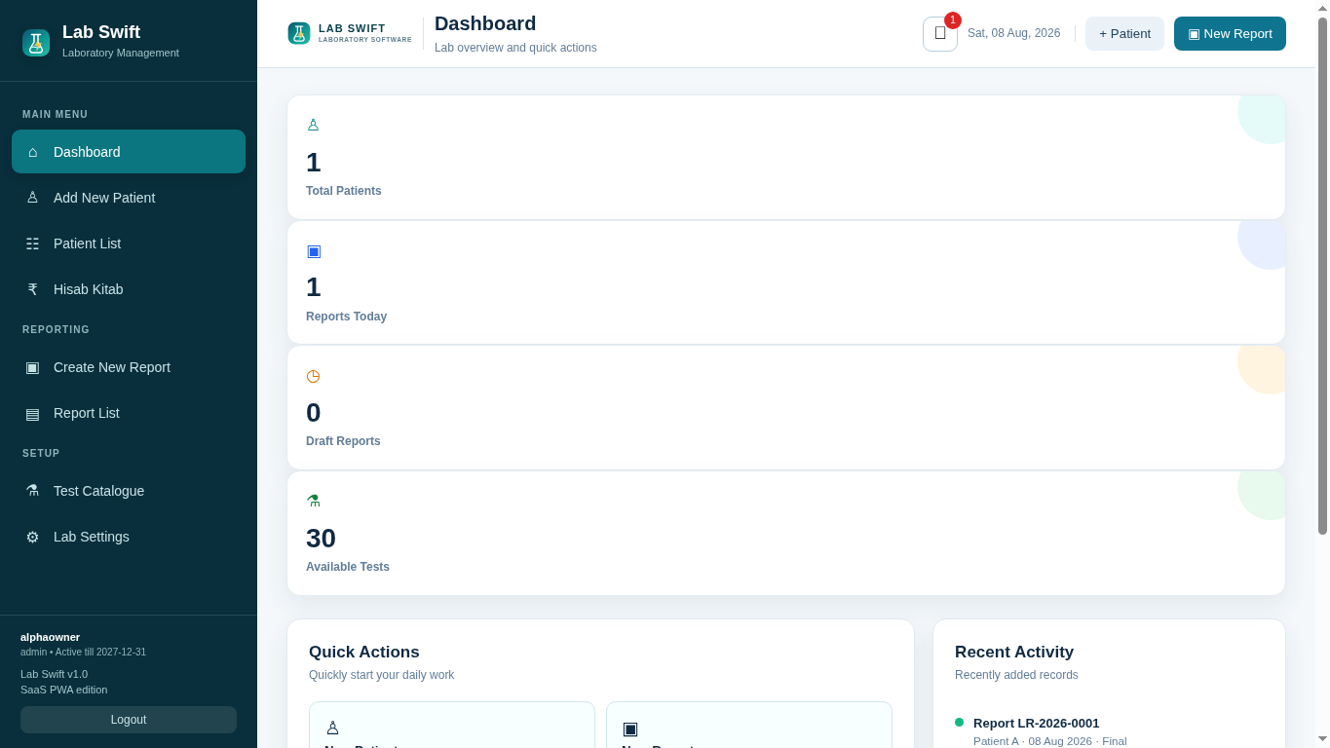Click the Hisab Kitab rupee icon
Viewport: 1330px width, 748px height.
tap(32, 289)
